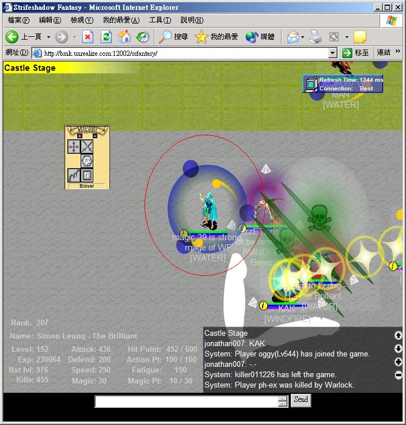Open the Mail dropdown arrow

(x=303, y=37)
